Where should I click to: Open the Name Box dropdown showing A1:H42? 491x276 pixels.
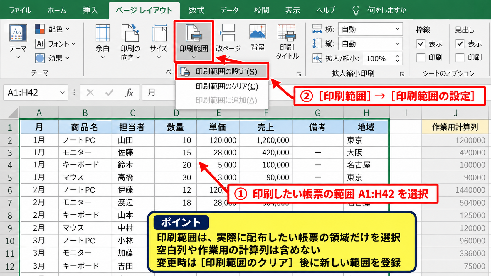coord(62,93)
